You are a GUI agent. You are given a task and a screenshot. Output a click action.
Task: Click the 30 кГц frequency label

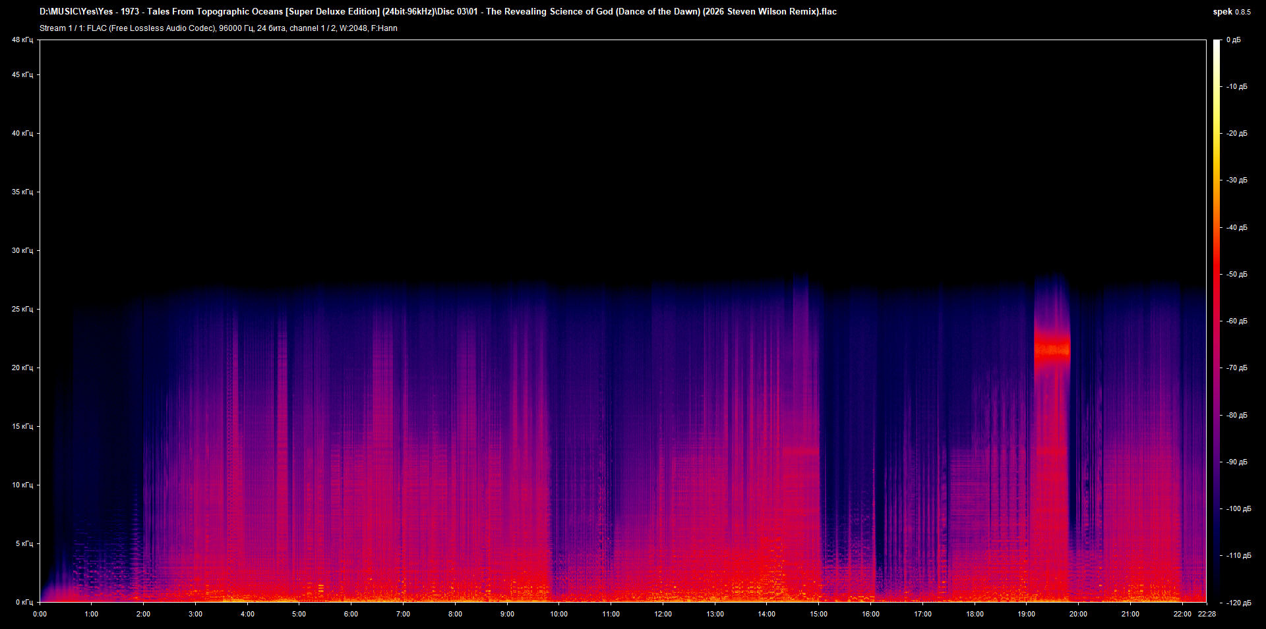[22, 251]
